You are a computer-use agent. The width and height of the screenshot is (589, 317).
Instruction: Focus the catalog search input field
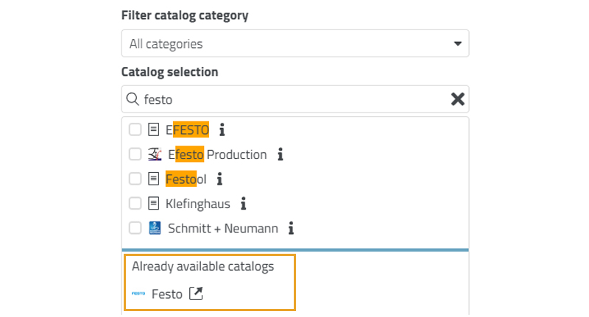coord(294,99)
